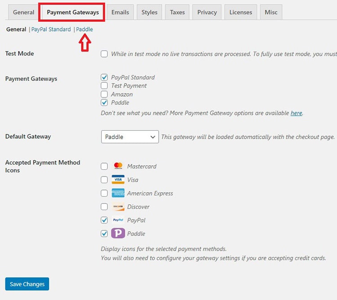This screenshot has height=300, width=337.
Task: Open the PayPal Standard sub-section link
Action: 51,29
